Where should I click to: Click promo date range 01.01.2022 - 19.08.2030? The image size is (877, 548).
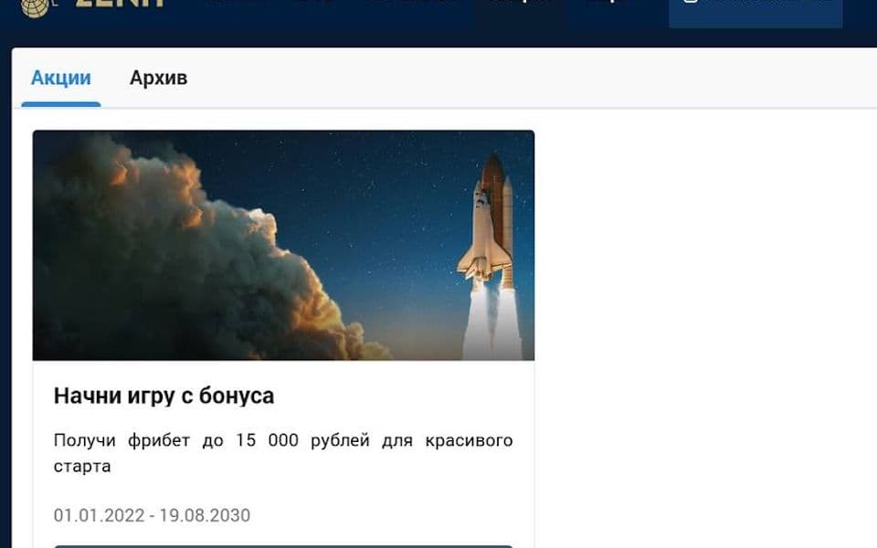tap(152, 515)
